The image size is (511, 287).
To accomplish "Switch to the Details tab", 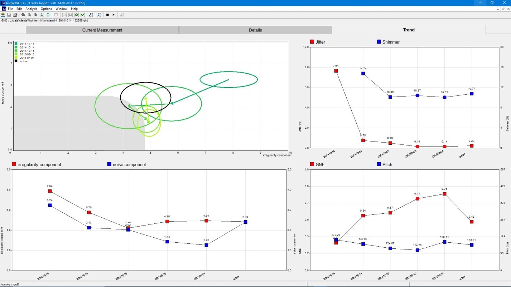I will (x=255, y=30).
